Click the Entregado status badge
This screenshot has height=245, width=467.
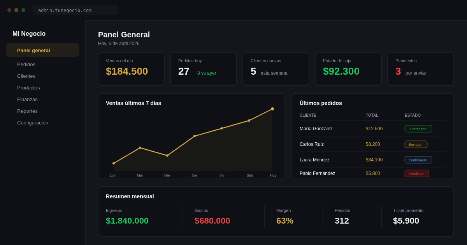tap(418, 129)
